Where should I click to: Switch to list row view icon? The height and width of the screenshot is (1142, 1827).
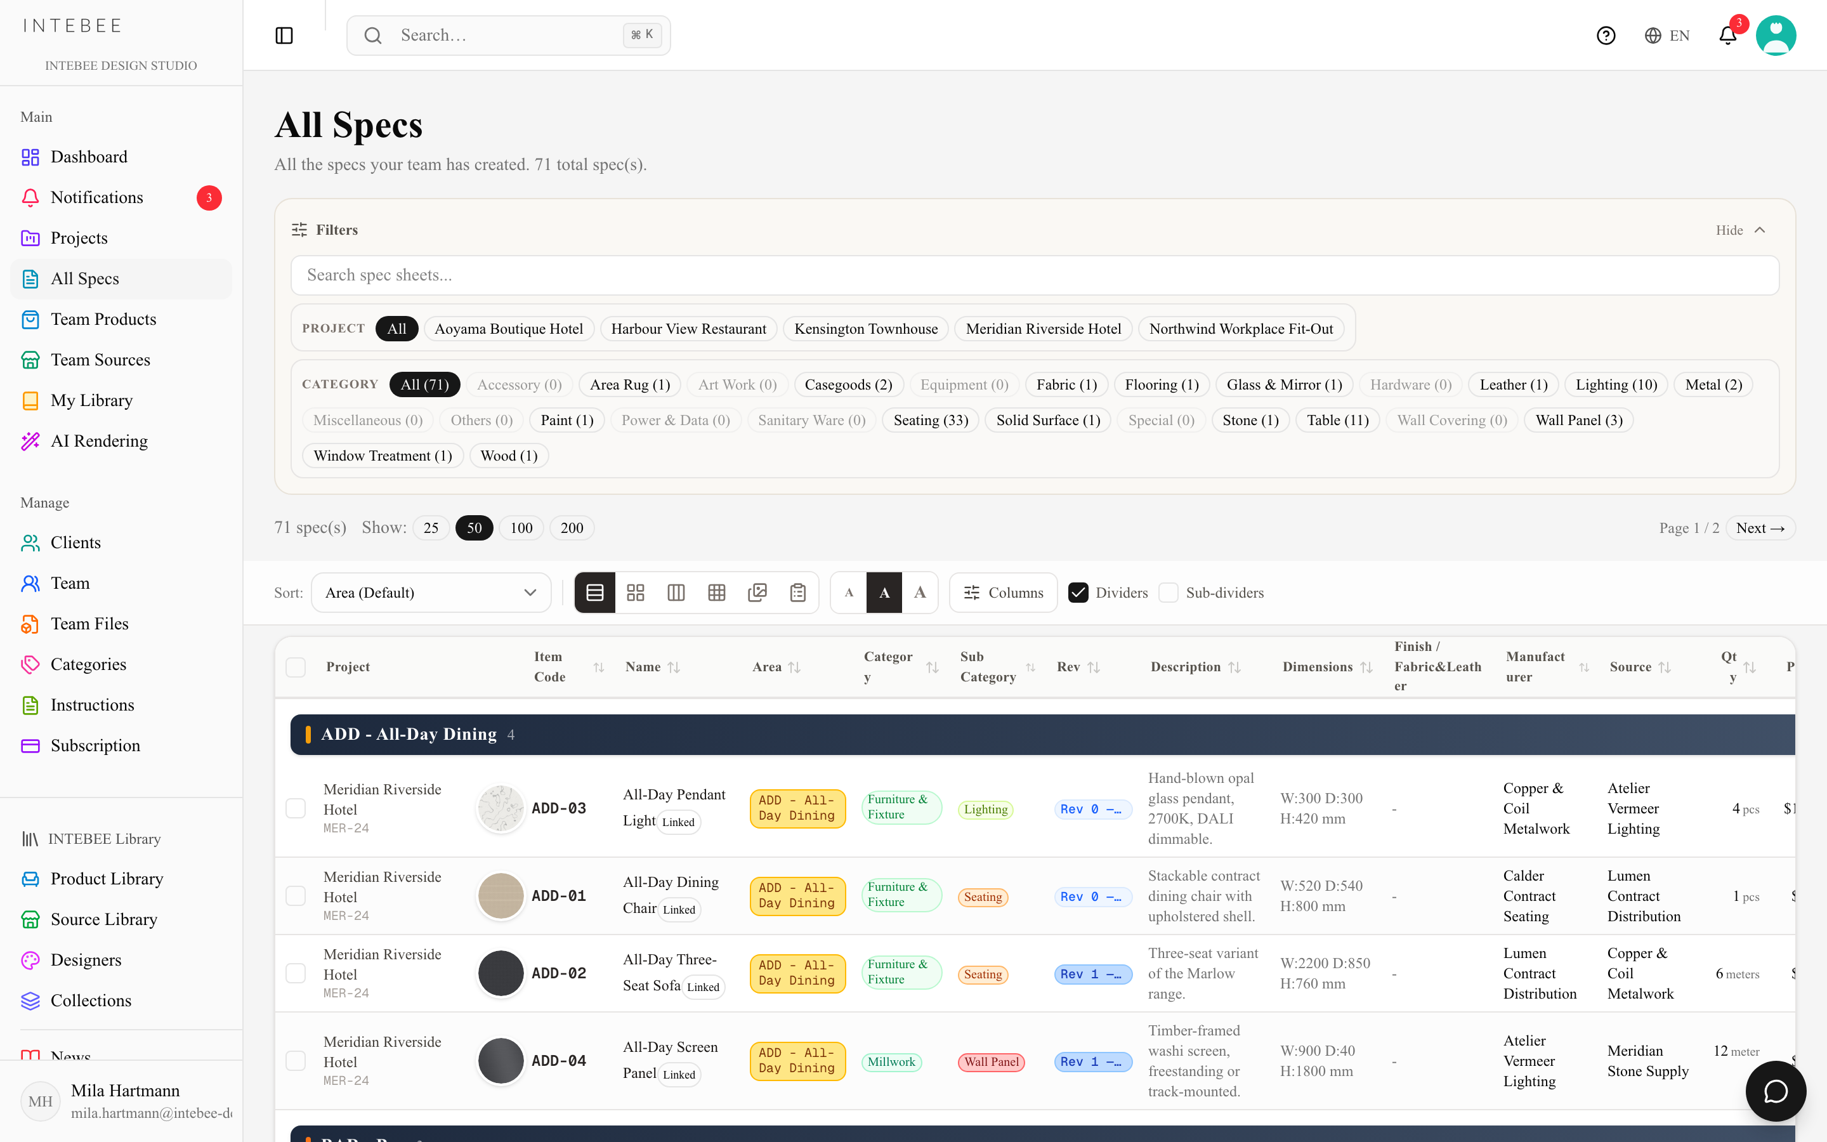(595, 593)
